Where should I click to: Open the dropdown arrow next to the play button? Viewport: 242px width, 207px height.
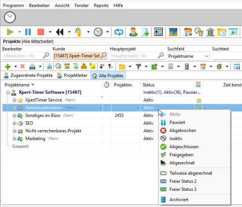pos(19,32)
